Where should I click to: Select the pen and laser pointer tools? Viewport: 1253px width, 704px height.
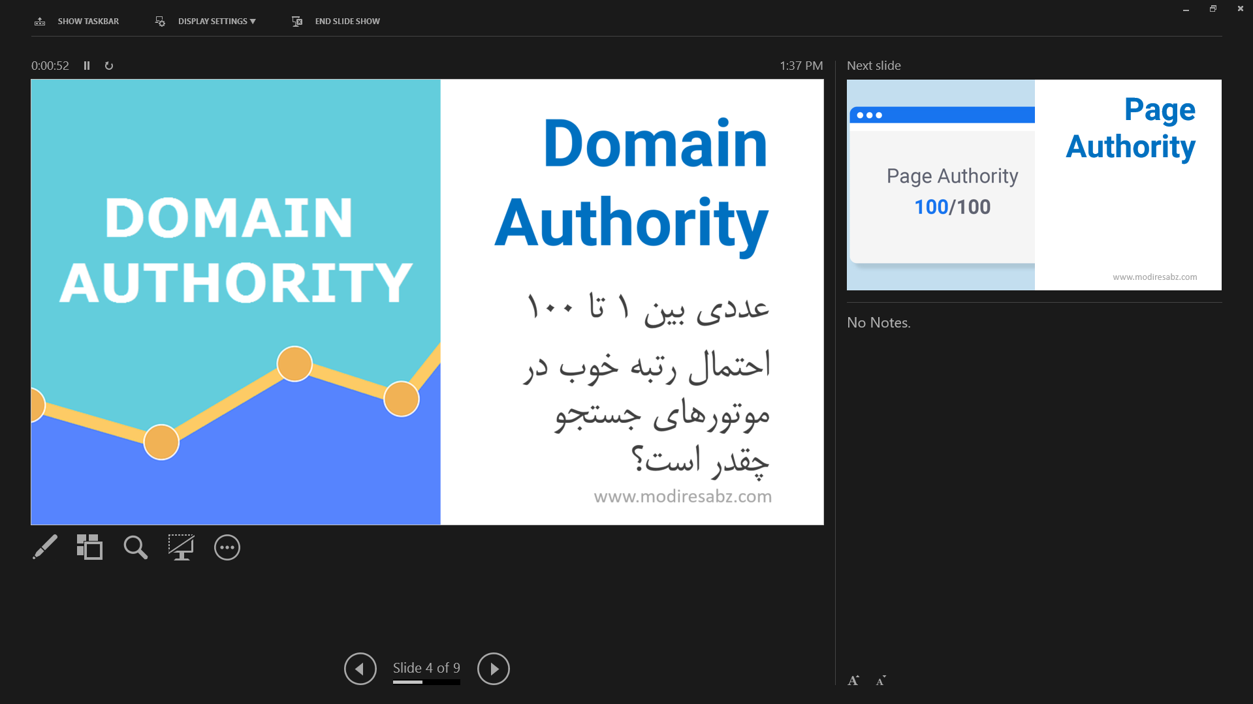click(x=45, y=547)
